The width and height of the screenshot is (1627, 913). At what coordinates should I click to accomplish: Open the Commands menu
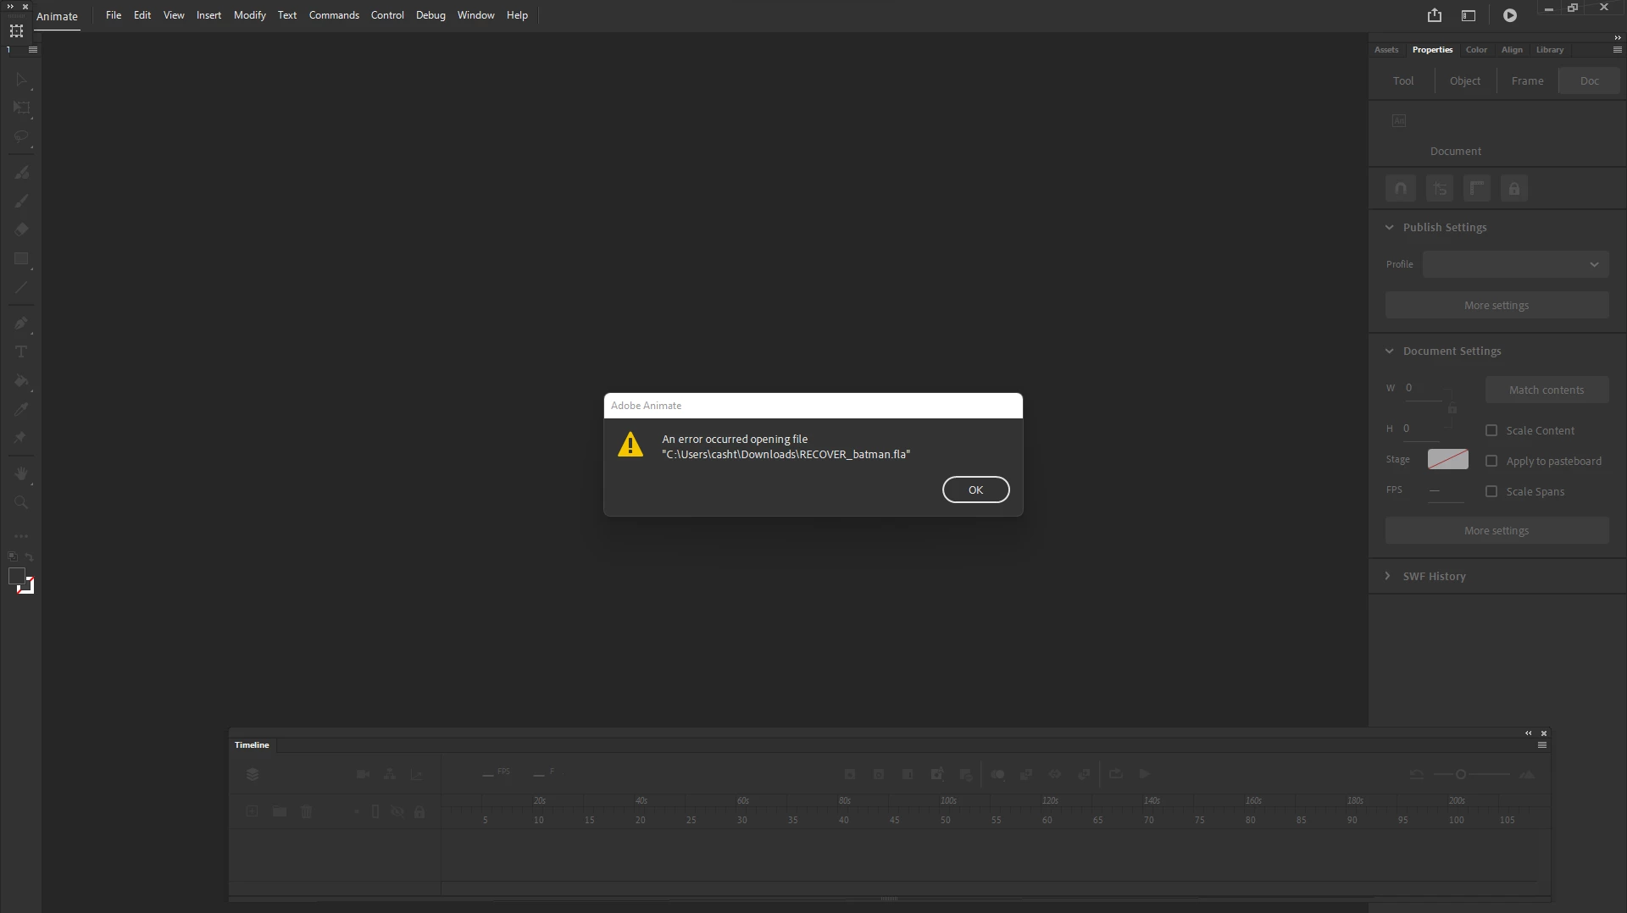point(334,15)
